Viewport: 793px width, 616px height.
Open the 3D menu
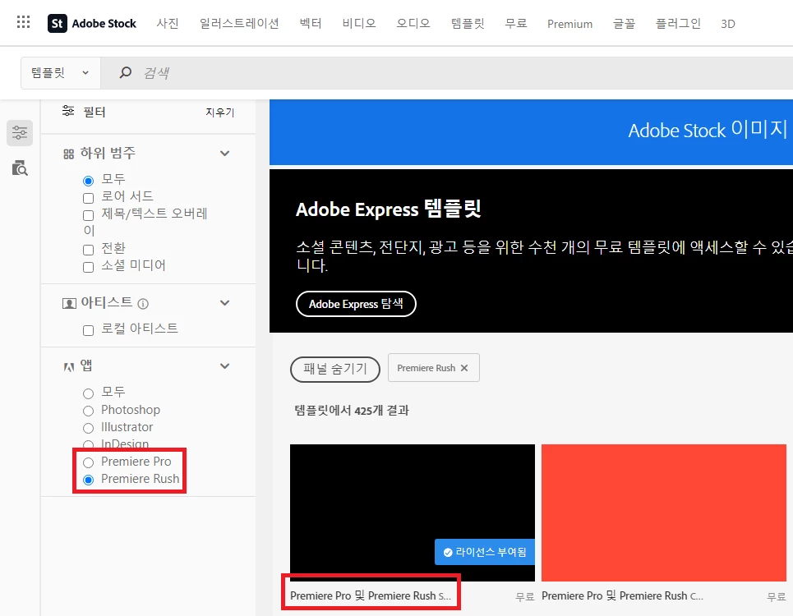pos(728,24)
